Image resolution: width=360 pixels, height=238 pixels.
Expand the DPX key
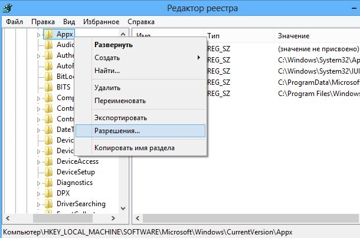pos(38,194)
